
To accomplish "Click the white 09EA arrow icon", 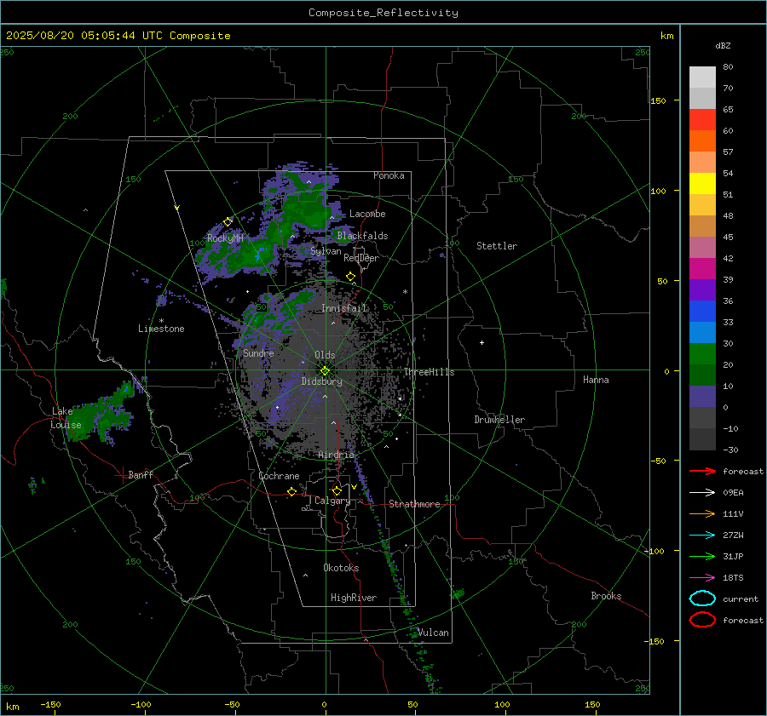I will click(702, 493).
